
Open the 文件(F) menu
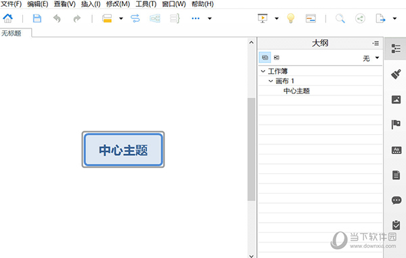pos(11,4)
